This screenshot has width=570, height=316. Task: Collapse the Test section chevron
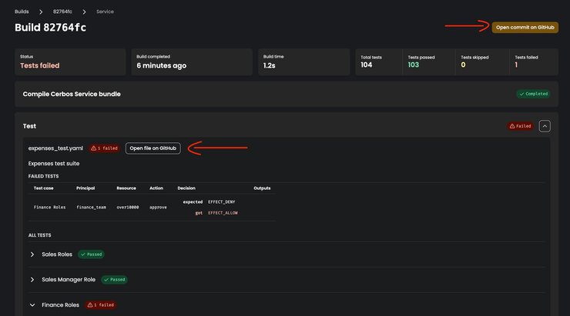tap(545, 126)
